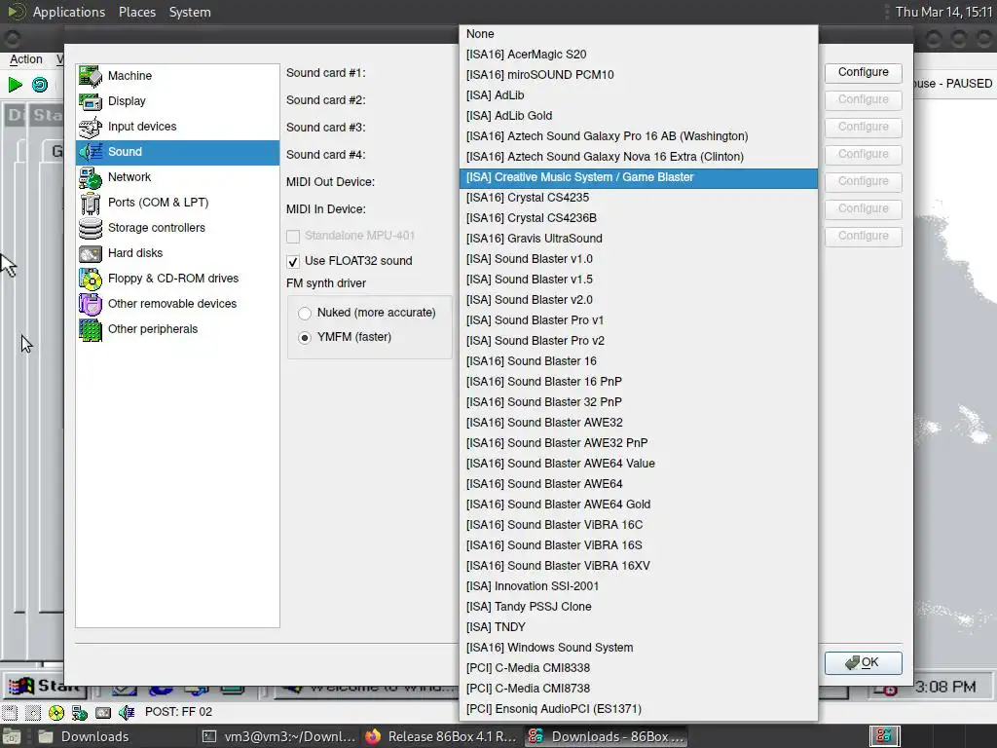This screenshot has height=748, width=997.
Task: Select [ISA16] Sound Blaster AWE32 PnP
Action: pyautogui.click(x=639, y=443)
